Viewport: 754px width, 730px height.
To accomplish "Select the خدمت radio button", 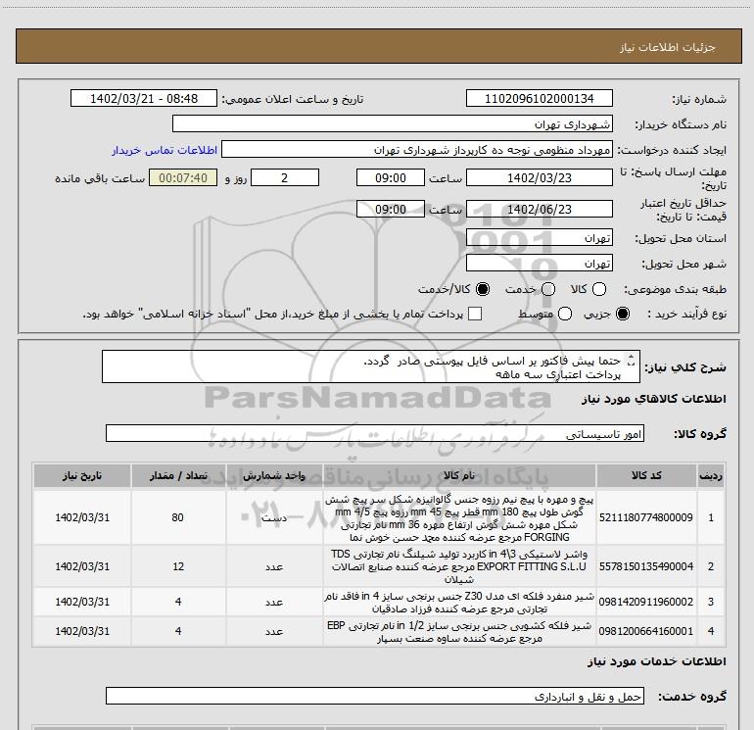I will (548, 289).
